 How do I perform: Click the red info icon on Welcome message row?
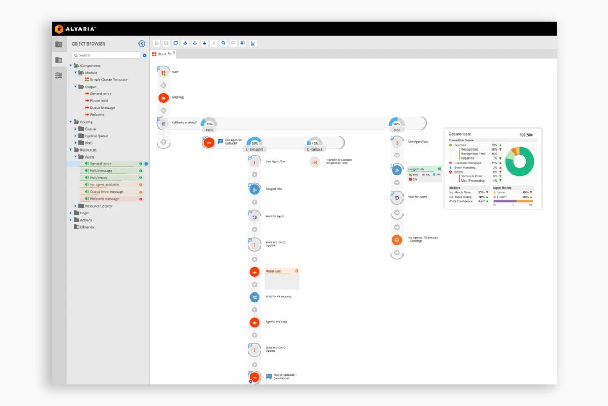(x=141, y=199)
